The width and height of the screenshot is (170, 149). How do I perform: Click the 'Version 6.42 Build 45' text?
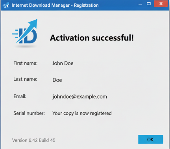tap(34, 140)
